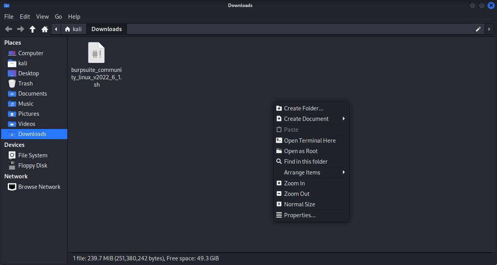The width and height of the screenshot is (497, 265).
Task: Select Floppy Disk device
Action: pyautogui.click(x=33, y=166)
